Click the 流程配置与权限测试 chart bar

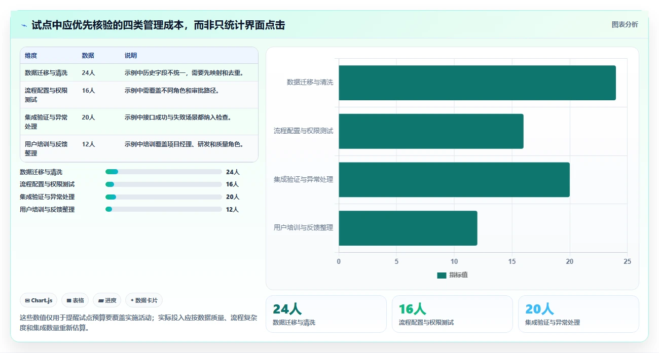(x=431, y=131)
